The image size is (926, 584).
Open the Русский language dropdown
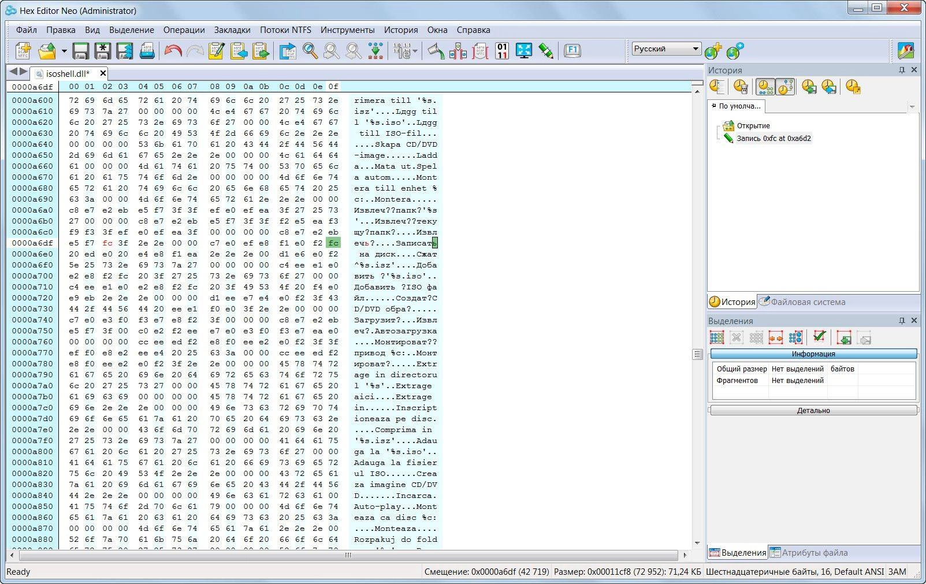(667, 49)
